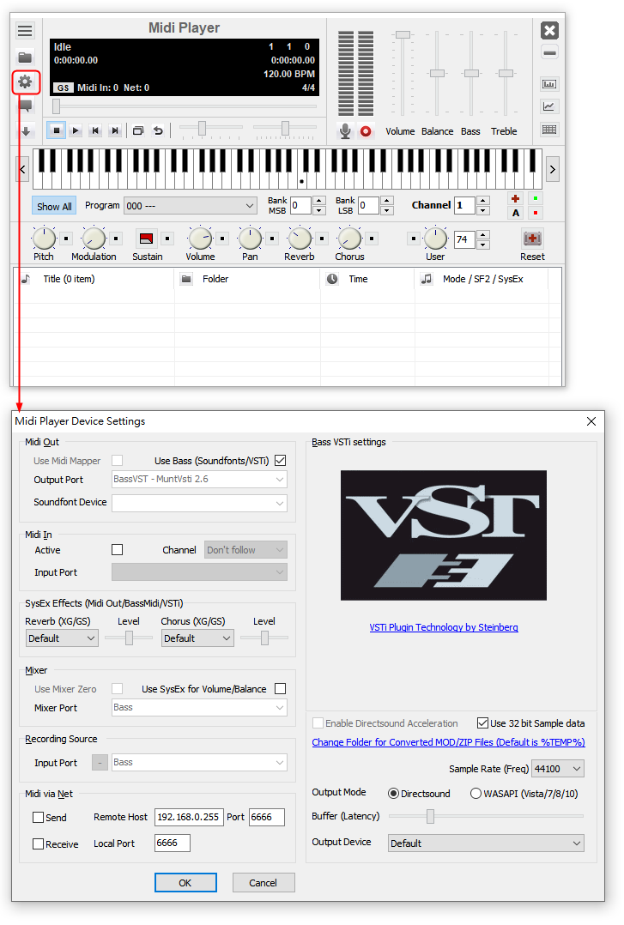Viewport: 624px width, 925px height.
Task: Toggle the repeat loop icon
Action: click(158, 130)
